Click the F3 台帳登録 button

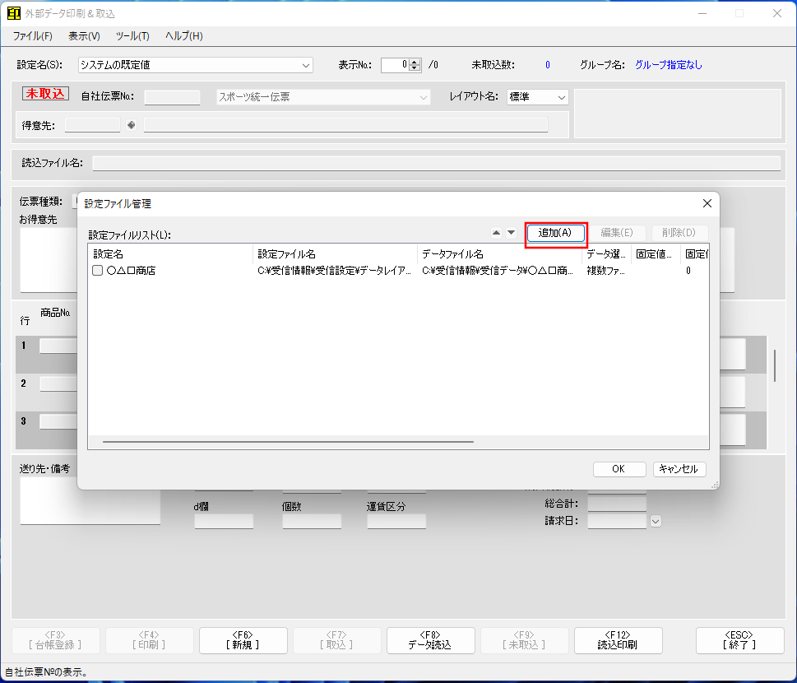[x=55, y=640]
